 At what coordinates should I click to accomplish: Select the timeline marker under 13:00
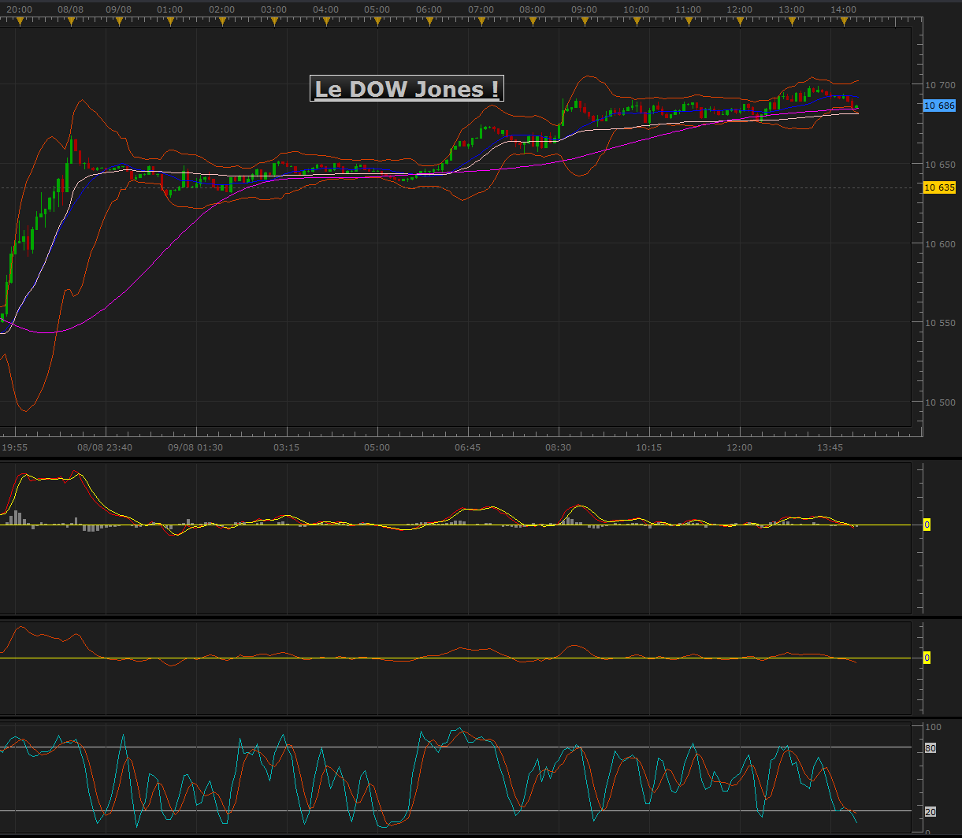[x=792, y=21]
